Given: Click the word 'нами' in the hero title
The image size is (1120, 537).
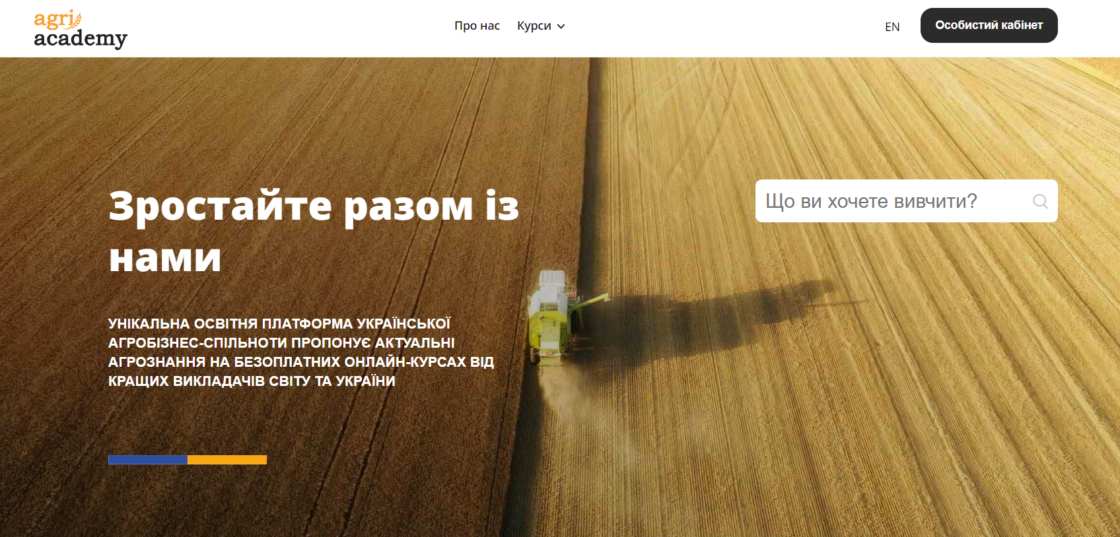Looking at the screenshot, I should [165, 258].
